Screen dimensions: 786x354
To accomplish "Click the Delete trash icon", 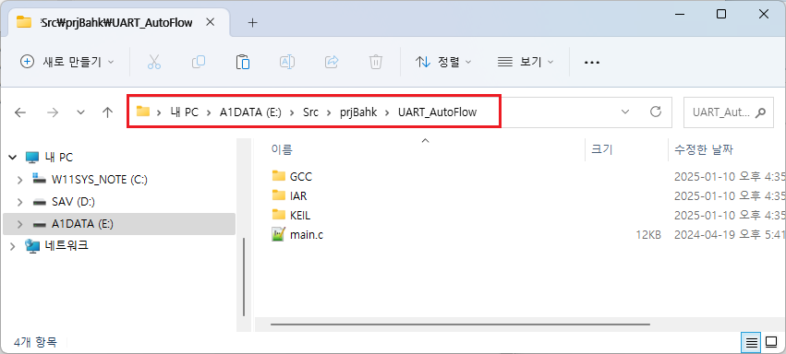I will (376, 62).
